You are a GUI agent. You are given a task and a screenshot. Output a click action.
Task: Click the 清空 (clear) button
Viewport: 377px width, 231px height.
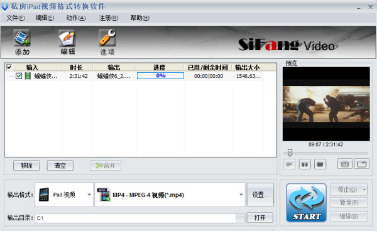(x=60, y=166)
